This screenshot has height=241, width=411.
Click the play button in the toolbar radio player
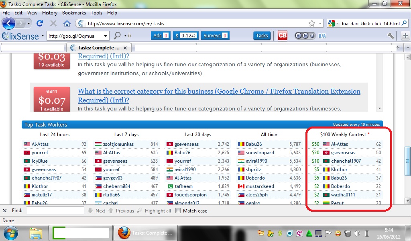tap(305, 36)
